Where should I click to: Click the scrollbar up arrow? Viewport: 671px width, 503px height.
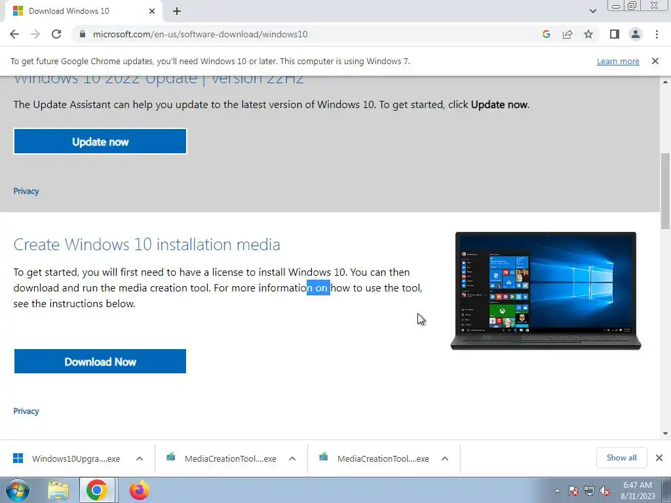click(x=666, y=82)
